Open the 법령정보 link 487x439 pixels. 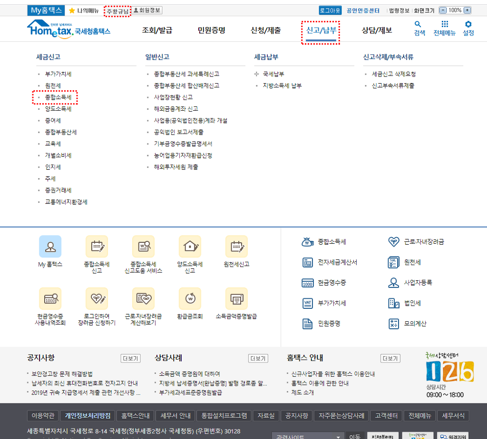tap(399, 10)
